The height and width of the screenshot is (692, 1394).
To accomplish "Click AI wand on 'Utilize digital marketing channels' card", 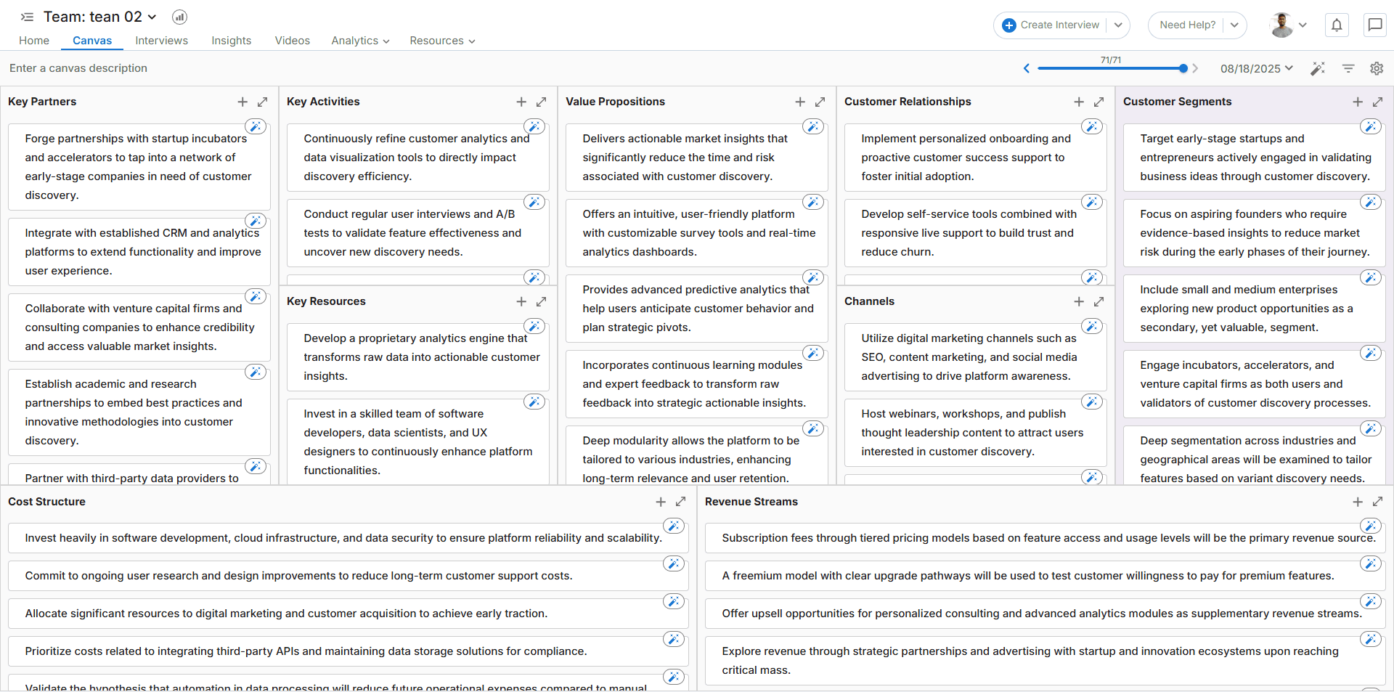I will (x=1092, y=326).
